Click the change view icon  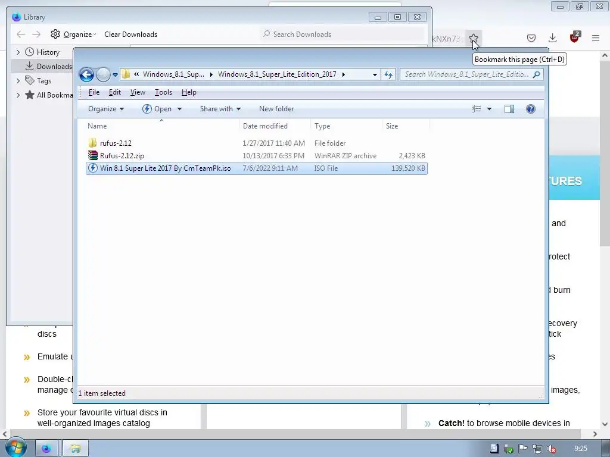tap(476, 109)
